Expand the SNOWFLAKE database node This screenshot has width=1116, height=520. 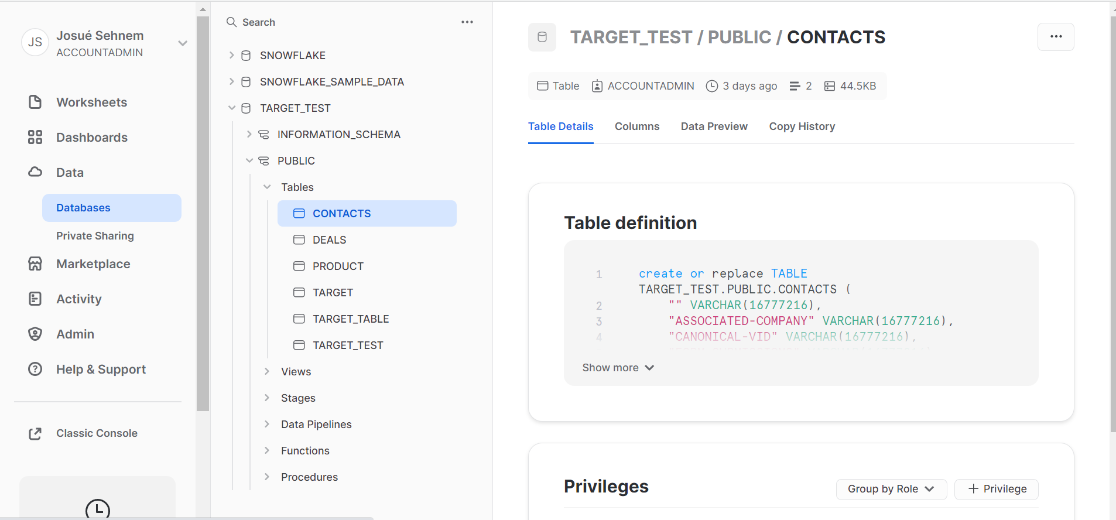[231, 56]
